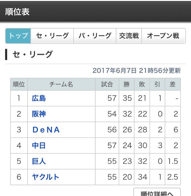Click the 順位表 header bar
The image size is (191, 196).
(x=95, y=12)
